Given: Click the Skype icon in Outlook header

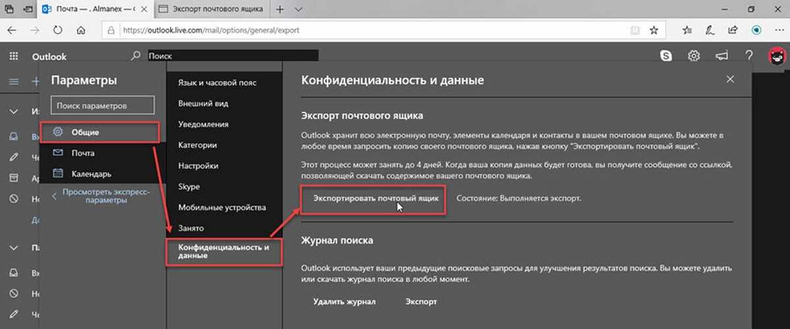Looking at the screenshot, I should pyautogui.click(x=666, y=56).
